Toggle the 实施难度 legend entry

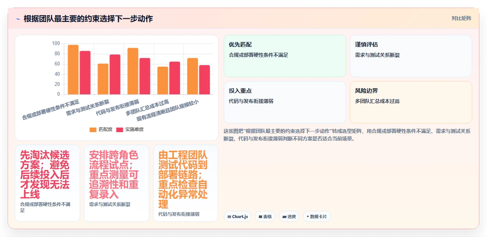click(130, 129)
